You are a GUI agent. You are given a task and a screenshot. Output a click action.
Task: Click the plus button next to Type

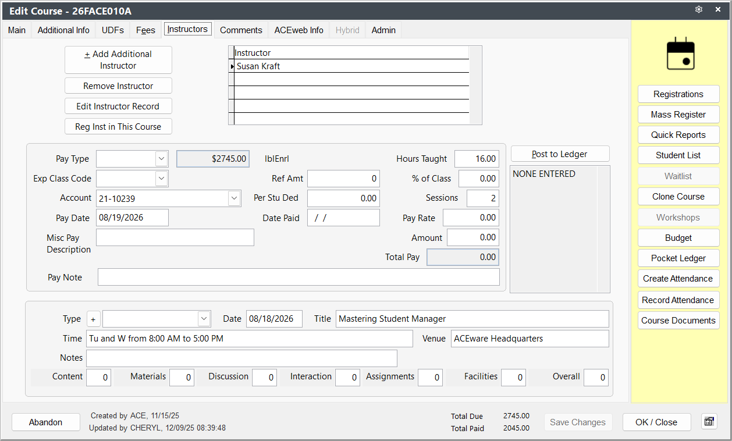tap(93, 319)
